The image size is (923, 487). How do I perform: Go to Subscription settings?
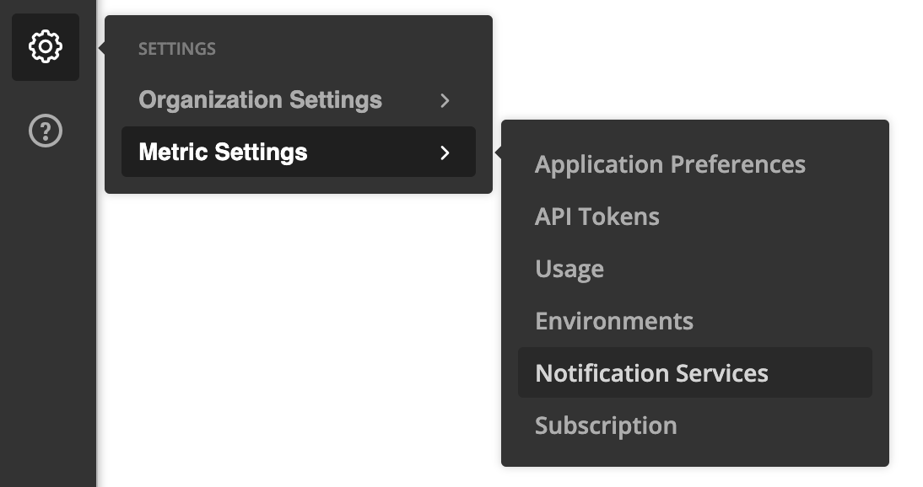point(606,425)
